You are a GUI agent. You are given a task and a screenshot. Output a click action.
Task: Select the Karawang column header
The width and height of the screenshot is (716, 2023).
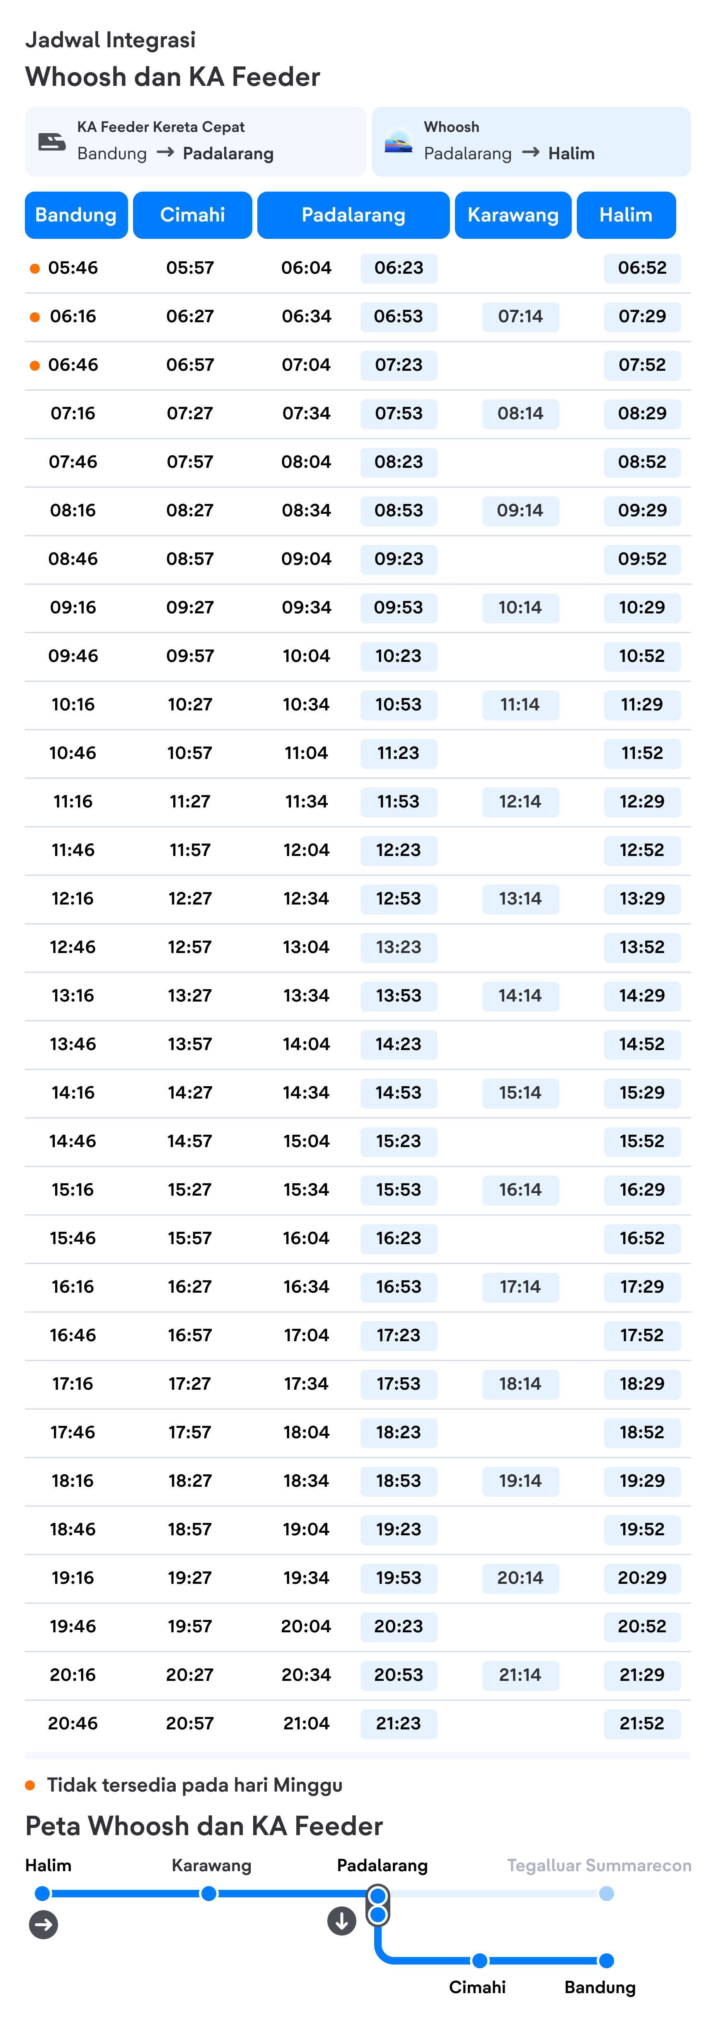click(x=514, y=215)
